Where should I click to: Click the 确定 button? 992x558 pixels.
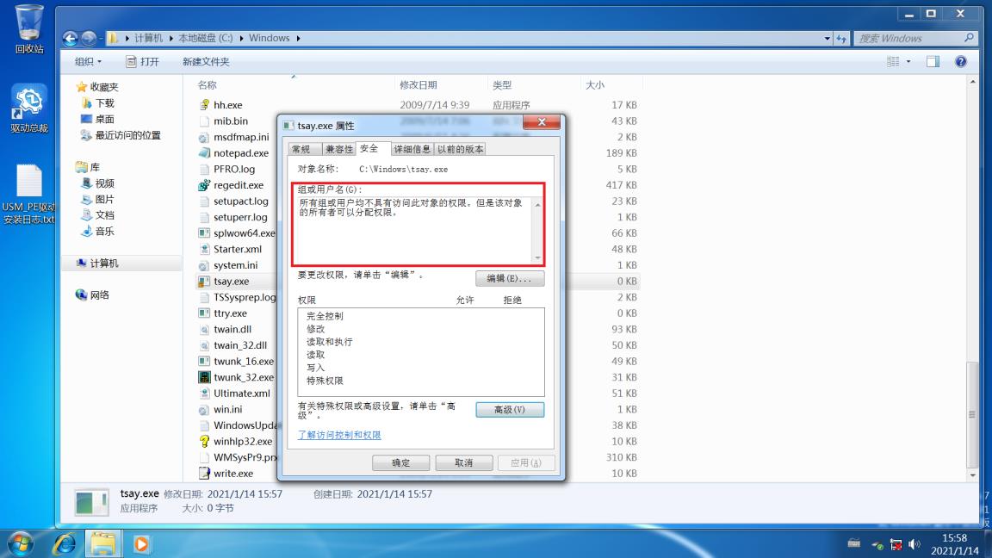pyautogui.click(x=400, y=462)
